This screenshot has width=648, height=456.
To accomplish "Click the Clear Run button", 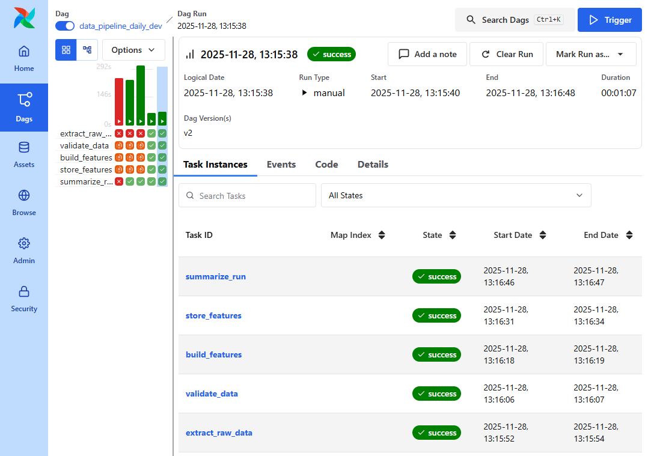I will [507, 54].
